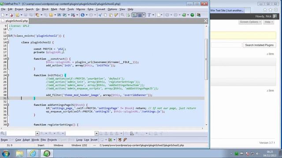
Task: Click the feather icon in options bar
Action: [125, 140]
